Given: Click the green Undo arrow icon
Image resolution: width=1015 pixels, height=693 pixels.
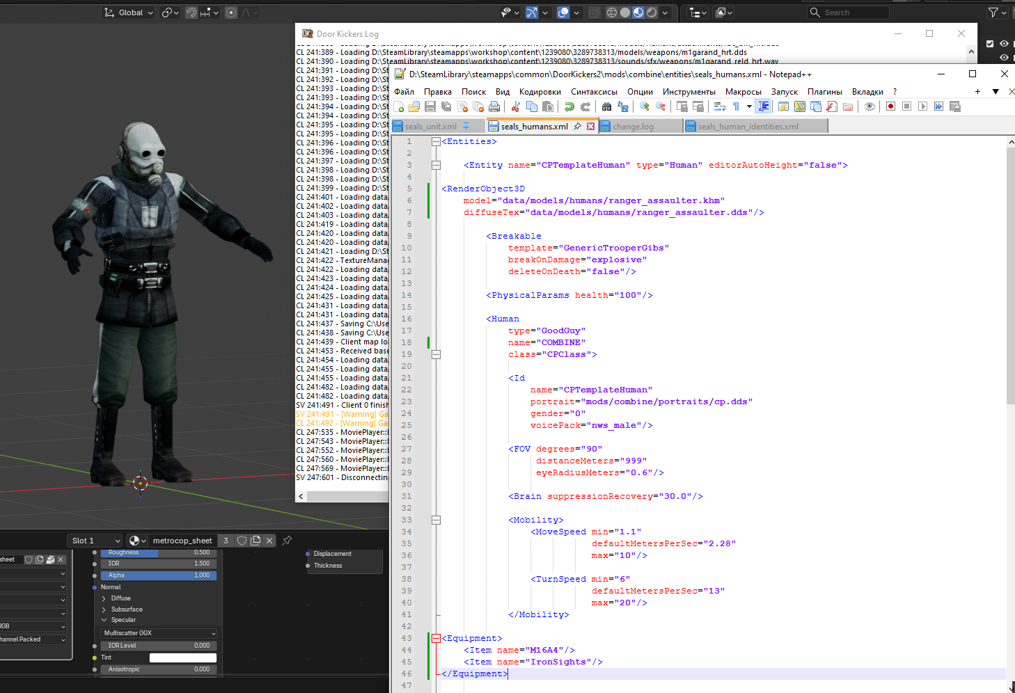Looking at the screenshot, I should click(x=569, y=106).
